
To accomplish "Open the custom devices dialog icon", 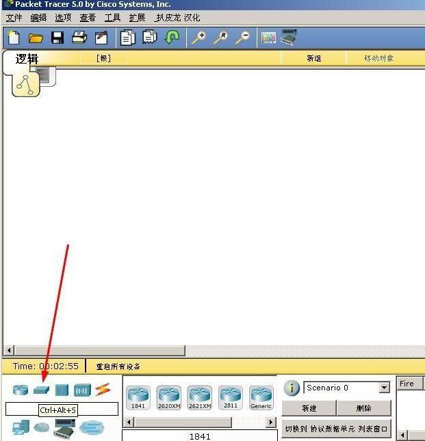I will 288,37.
